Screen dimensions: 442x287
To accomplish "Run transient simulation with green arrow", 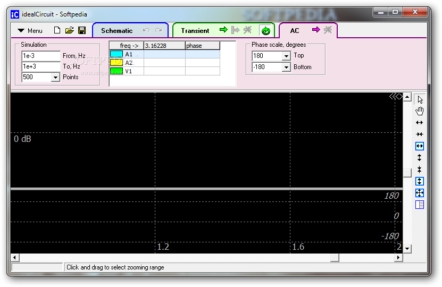I will pyautogui.click(x=223, y=30).
